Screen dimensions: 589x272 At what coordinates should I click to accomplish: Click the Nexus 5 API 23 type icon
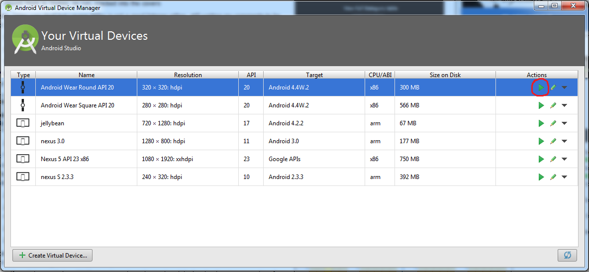23,159
